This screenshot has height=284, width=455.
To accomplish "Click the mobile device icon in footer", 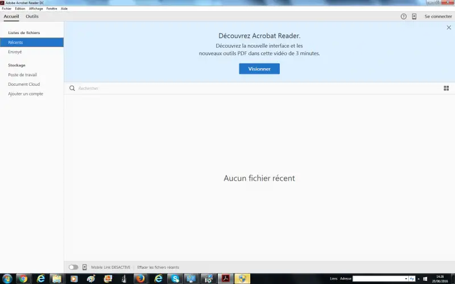I will coord(85,267).
